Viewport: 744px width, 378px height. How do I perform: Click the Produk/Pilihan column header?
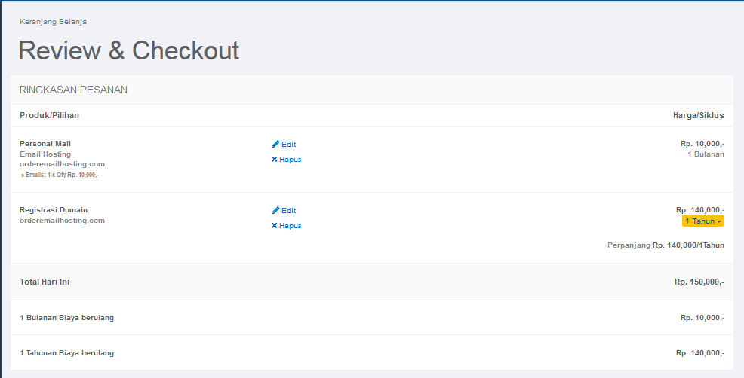[x=49, y=115]
